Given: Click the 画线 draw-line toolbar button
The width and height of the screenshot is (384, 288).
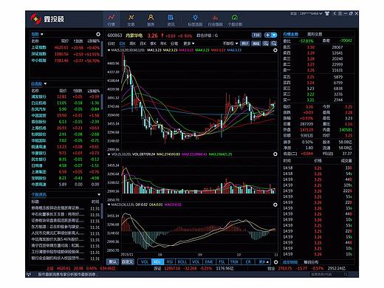Looking at the screenshot, I should 256,44.
